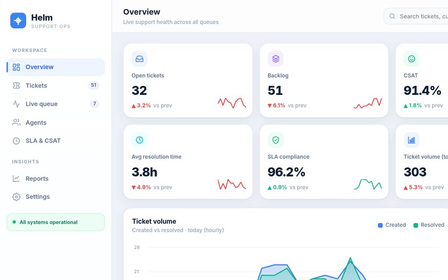Open Settings in sidebar
Screen dimensions: 448x280
click(55, 197)
